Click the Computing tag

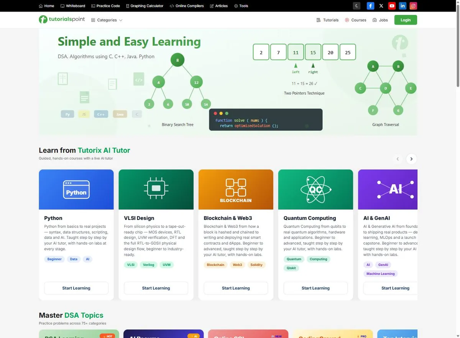(x=319, y=259)
